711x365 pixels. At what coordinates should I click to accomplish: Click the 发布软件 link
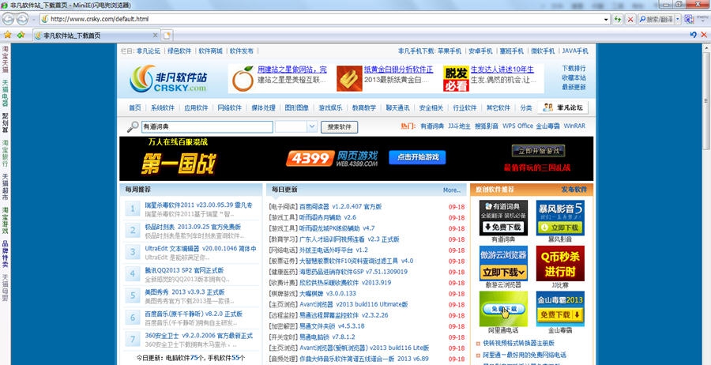click(574, 190)
